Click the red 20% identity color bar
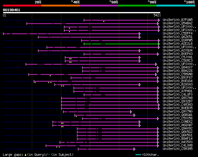Screen dimensions: 198x157 coord(22,6)
